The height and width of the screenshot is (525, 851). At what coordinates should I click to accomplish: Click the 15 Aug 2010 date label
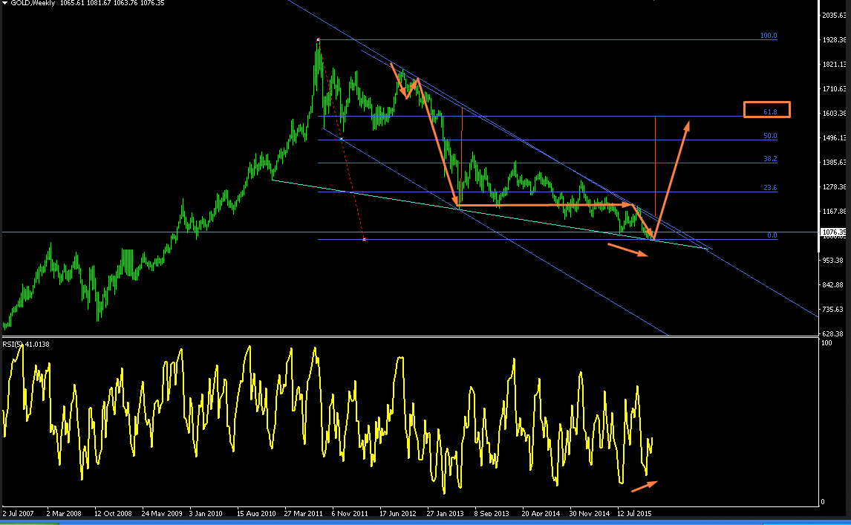[256, 513]
